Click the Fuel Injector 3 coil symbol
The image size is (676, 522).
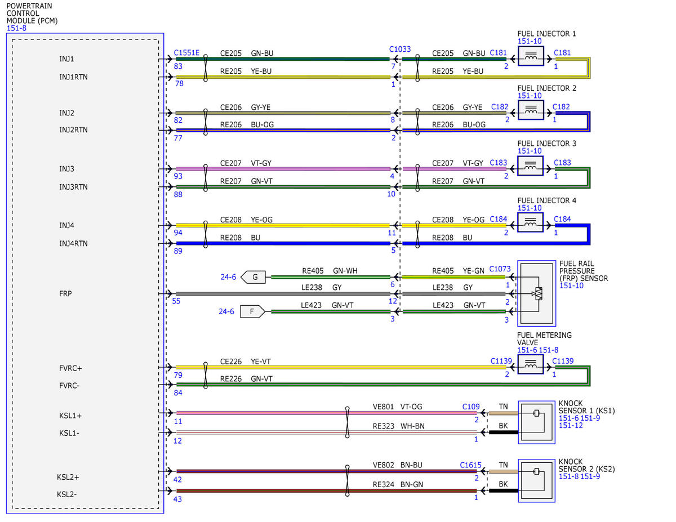pyautogui.click(x=530, y=166)
